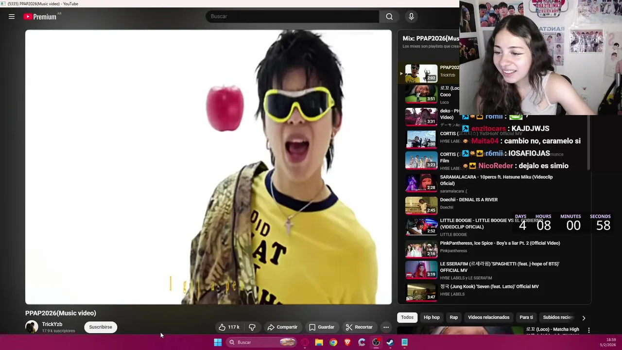This screenshot has height=350, width=622.
Task: Open PPAP2026 thumbnail in mix playlist
Action: tap(421, 73)
